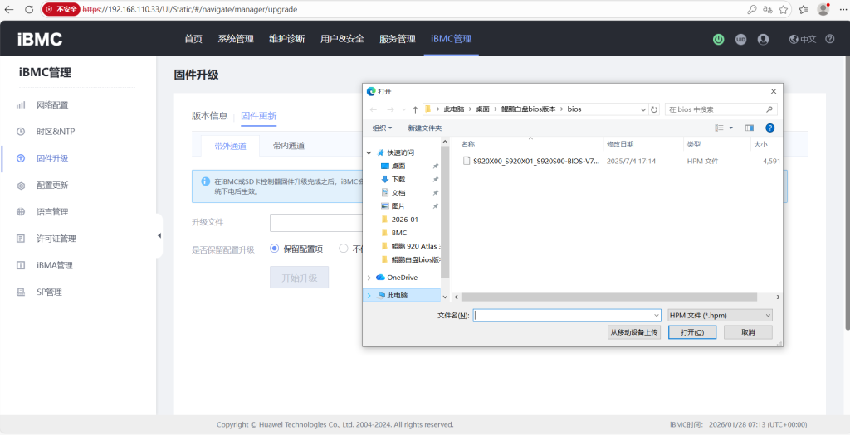Toggle the preview pane icon in dialog
This screenshot has height=435, width=850.
pos(750,128)
